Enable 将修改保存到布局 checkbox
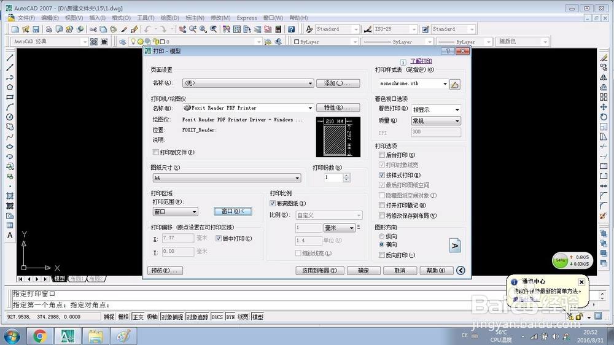This screenshot has height=345, width=614. pos(382,215)
